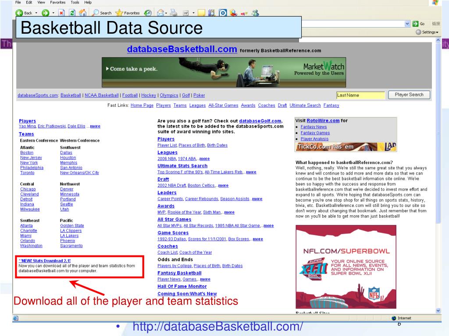Open the History clock icon
The image size is (449, 336).
pos(148,13)
